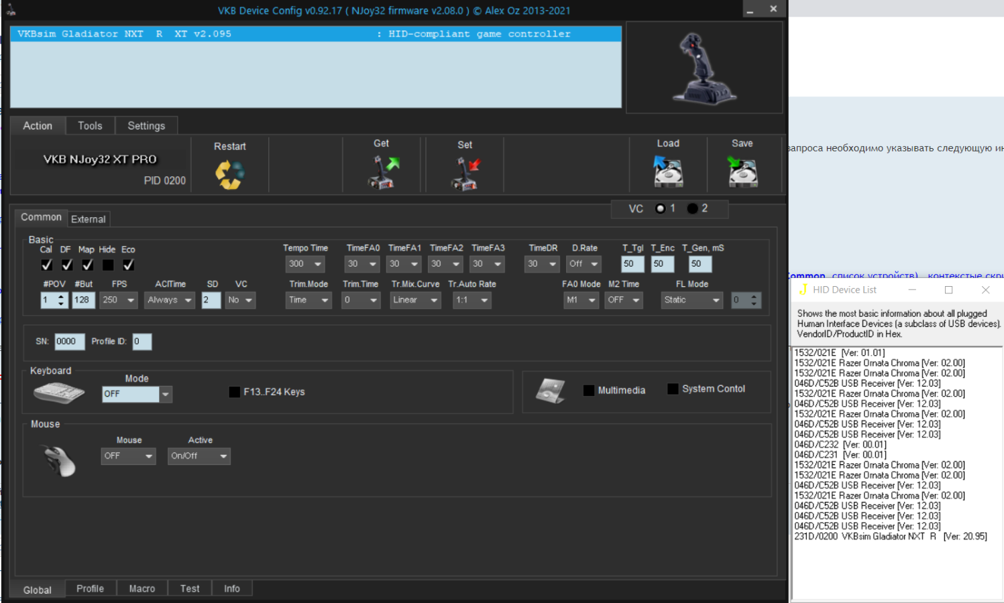Click the T_Tgl value field

632,264
